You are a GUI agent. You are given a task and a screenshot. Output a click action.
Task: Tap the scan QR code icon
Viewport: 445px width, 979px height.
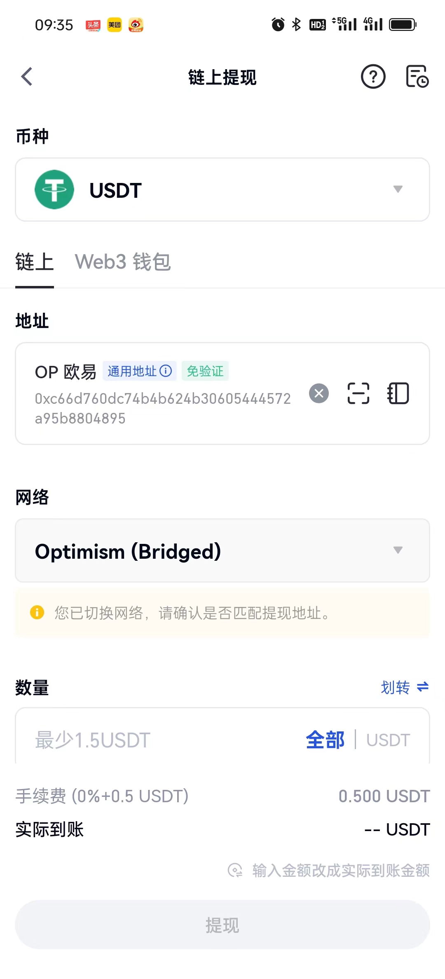click(x=358, y=393)
